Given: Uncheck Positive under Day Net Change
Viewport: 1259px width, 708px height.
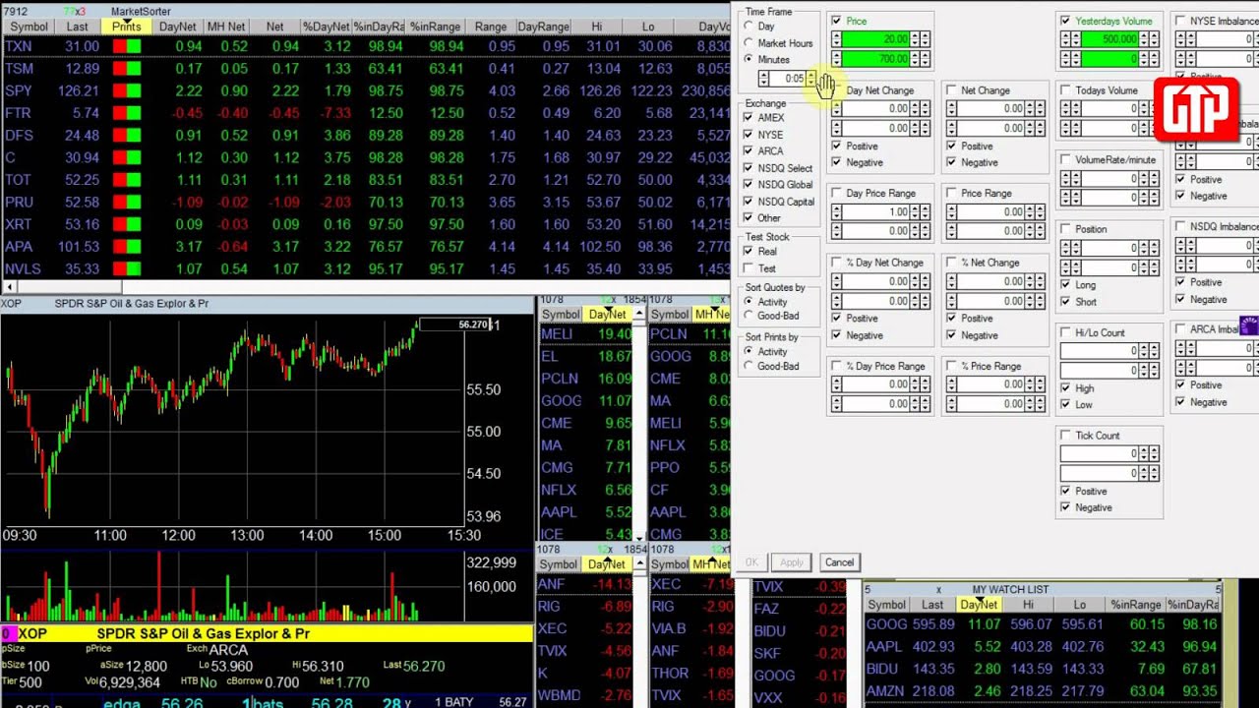Looking at the screenshot, I should [837, 146].
